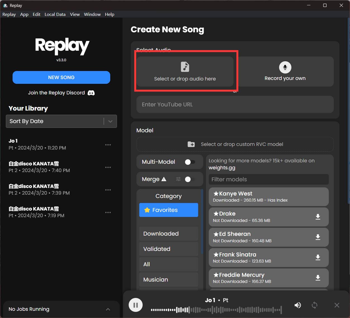The image size is (350, 318).
Task: Mute the player volume speaker icon
Action: click(x=298, y=305)
